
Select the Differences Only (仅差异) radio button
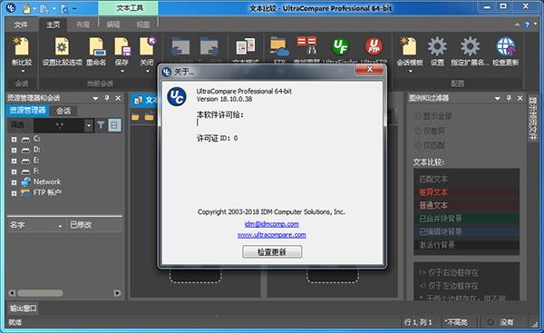point(418,131)
